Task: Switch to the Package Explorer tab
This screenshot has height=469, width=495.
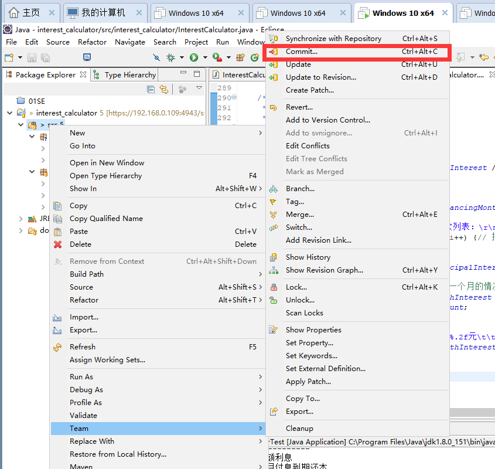Action: point(46,75)
